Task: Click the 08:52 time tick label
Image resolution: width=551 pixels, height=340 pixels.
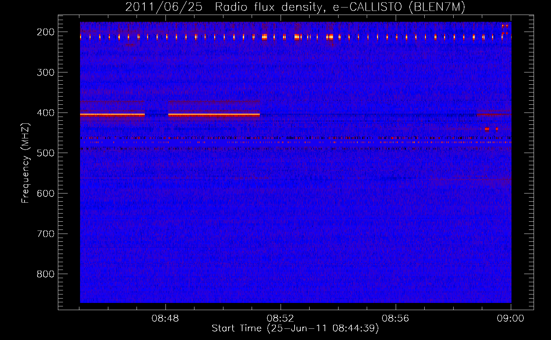Action: point(281,319)
